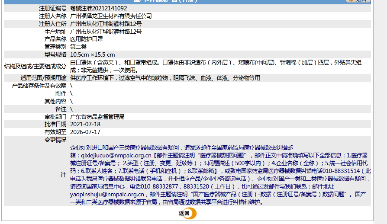
Task: Click product name 医用防护口罩
Action: [x=87, y=39]
